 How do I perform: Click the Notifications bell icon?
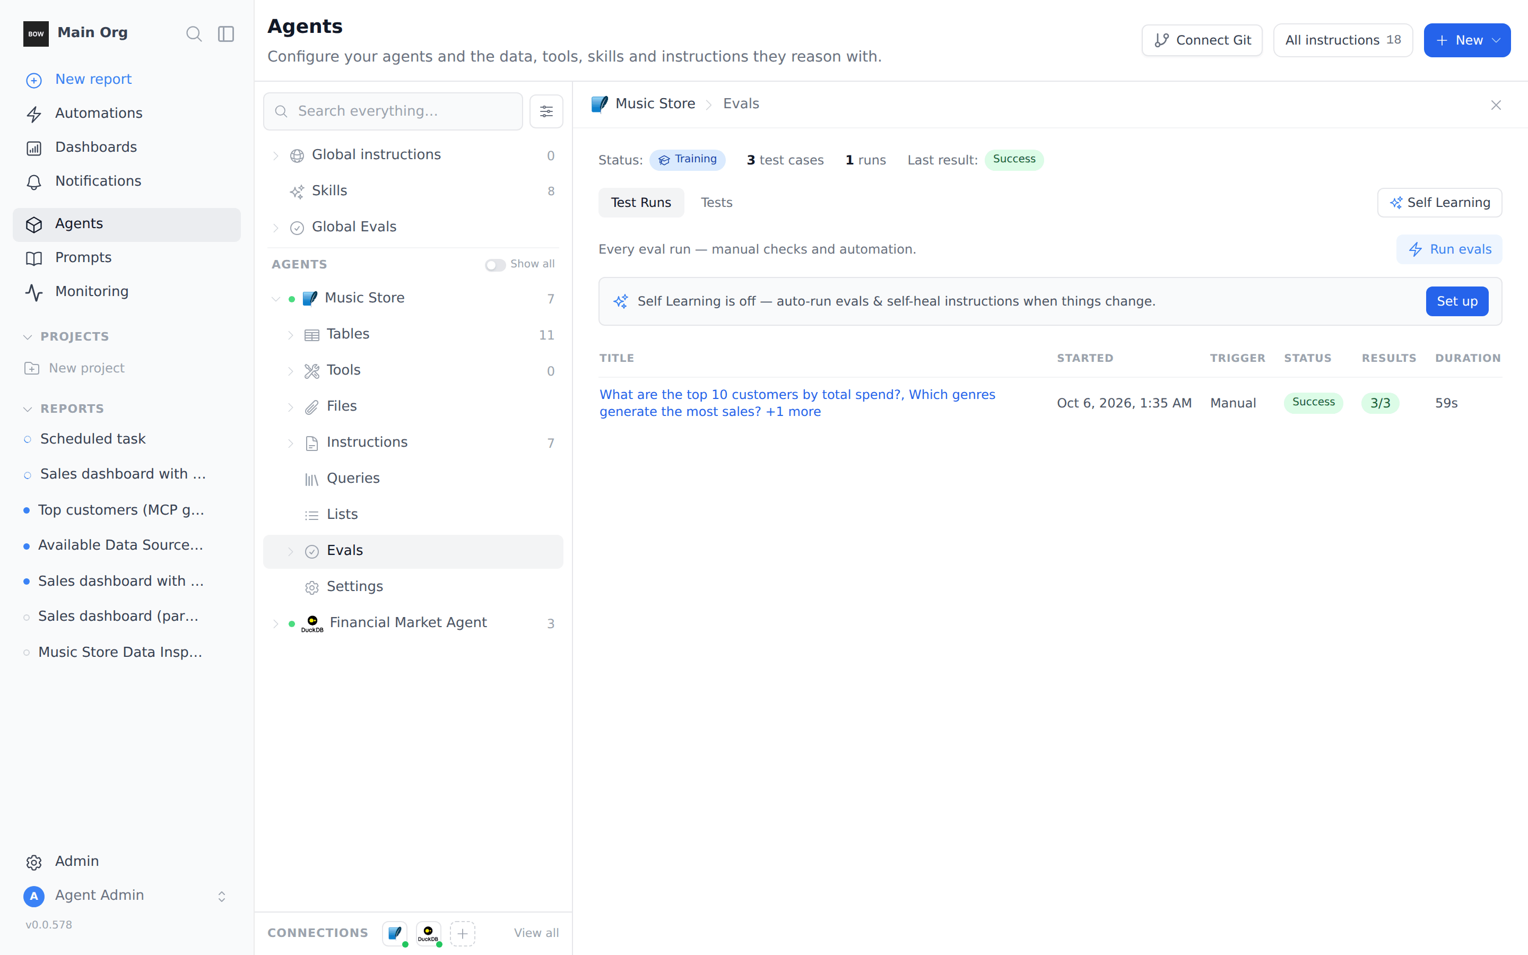click(34, 182)
